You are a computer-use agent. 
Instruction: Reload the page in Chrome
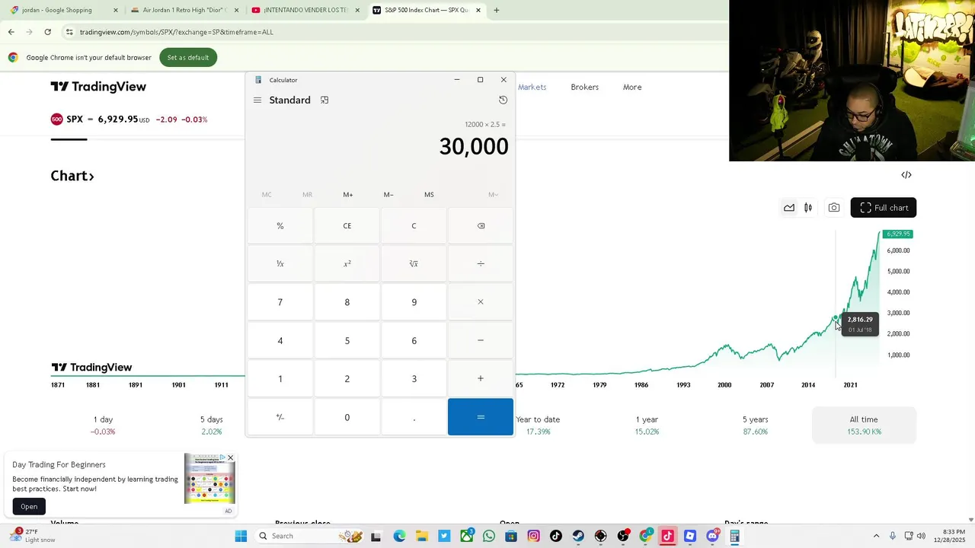click(47, 32)
